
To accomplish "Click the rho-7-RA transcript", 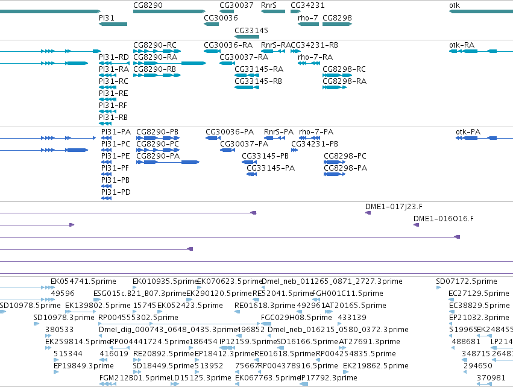I will click(x=309, y=63).
